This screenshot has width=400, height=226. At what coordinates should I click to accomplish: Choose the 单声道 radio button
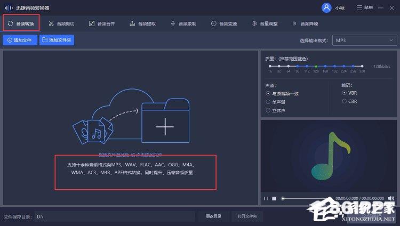tap(268, 102)
